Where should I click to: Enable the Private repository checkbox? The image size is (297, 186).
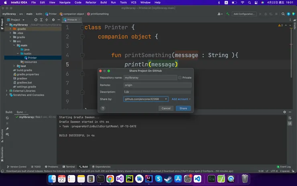180,78
